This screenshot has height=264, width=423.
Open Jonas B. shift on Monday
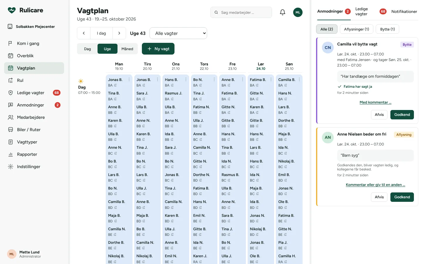tap(119, 82)
